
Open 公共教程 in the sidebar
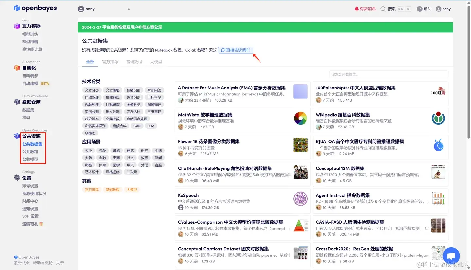point(30,152)
